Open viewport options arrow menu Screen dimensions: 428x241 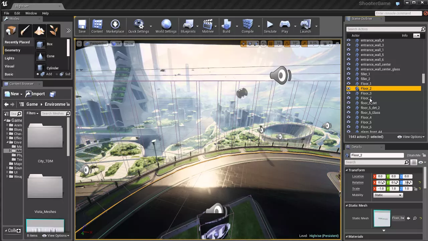pyautogui.click(x=79, y=44)
